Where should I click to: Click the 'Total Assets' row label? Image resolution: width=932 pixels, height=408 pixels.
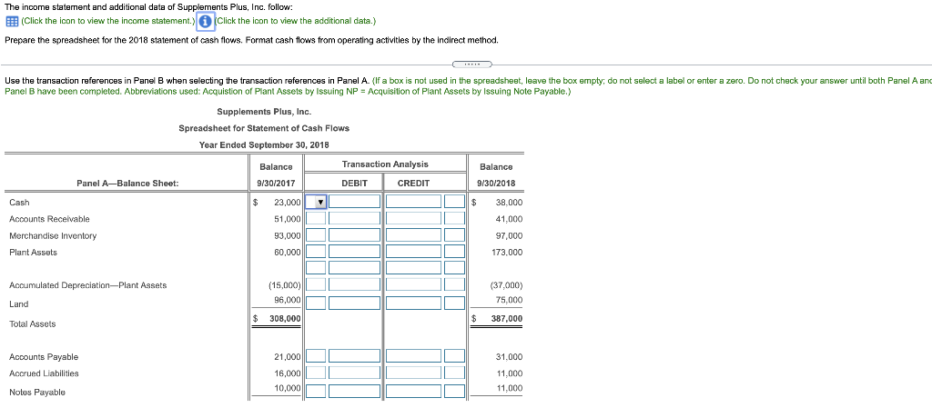coord(32,323)
